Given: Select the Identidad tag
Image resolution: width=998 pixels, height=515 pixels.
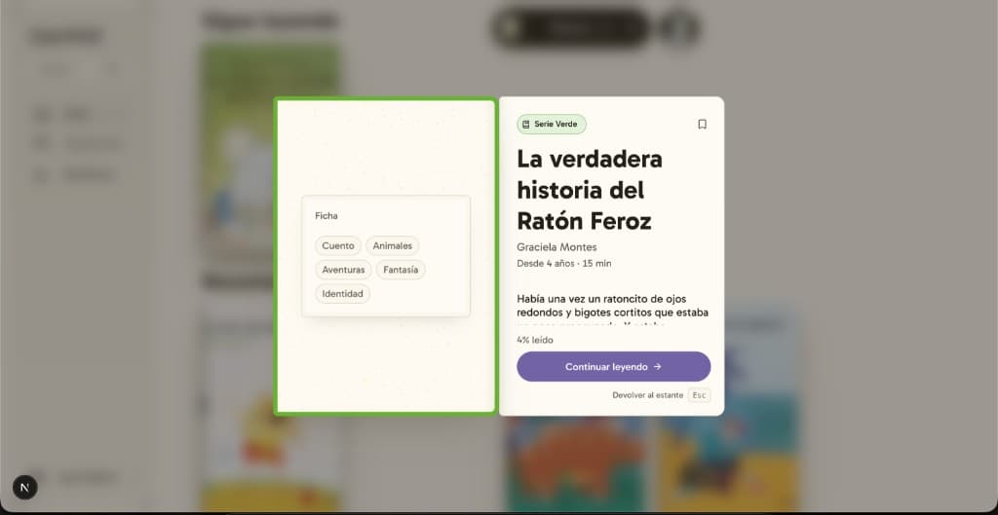Looking at the screenshot, I should [x=342, y=294].
